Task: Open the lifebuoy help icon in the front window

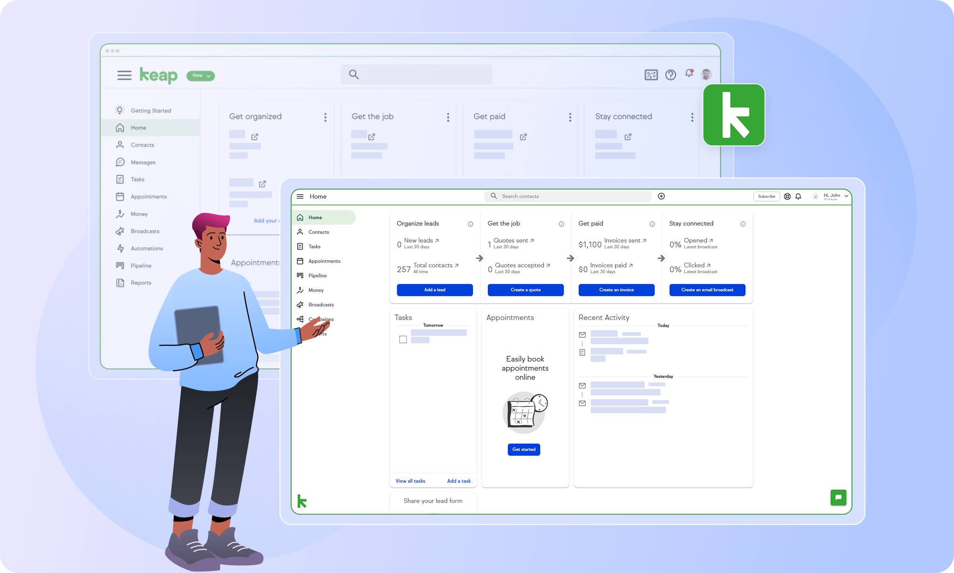Action: point(787,197)
